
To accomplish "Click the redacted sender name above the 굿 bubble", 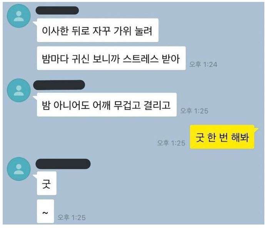I will [63, 164].
